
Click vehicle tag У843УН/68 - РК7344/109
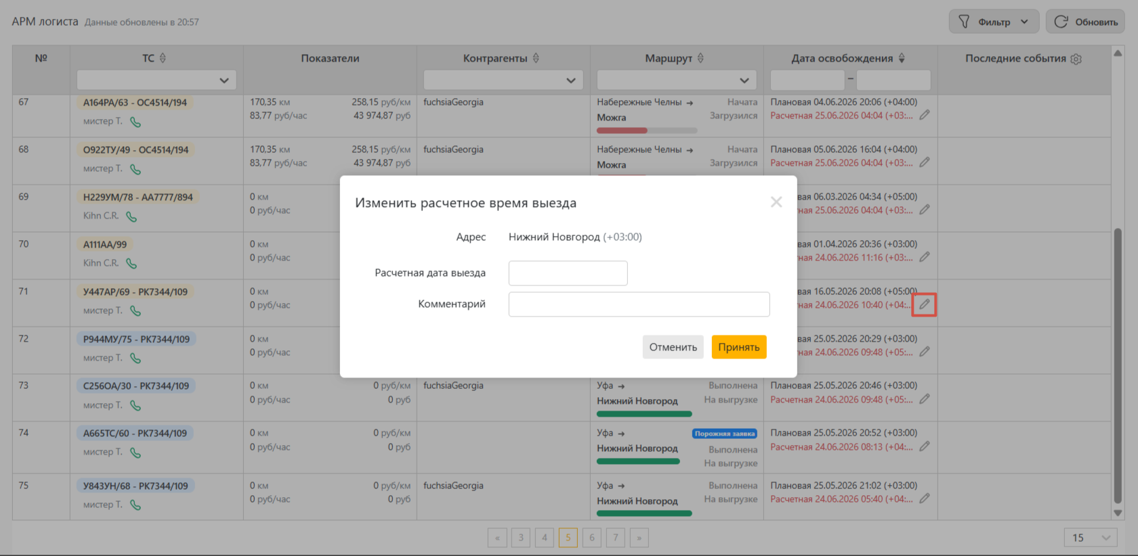pyautogui.click(x=135, y=486)
